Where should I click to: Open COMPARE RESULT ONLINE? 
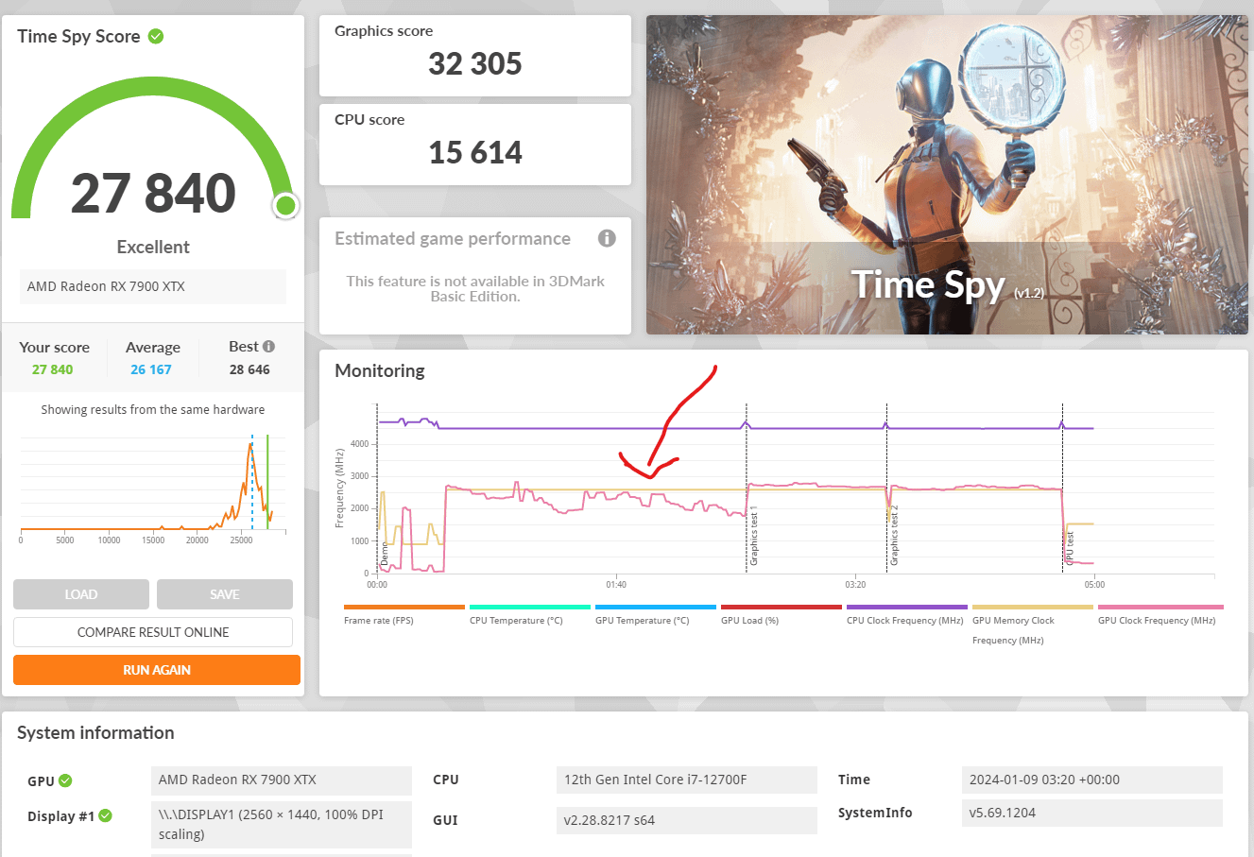pyautogui.click(x=153, y=632)
